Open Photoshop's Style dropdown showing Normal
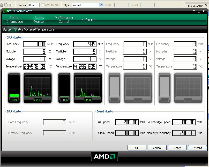Screen dimensions: 209x167 click(x=87, y=5)
